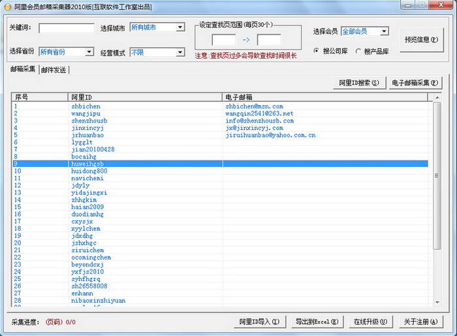Screen dimensions: 457x336
Task: Switch to the 邮件发送 tab
Action: click(54, 70)
